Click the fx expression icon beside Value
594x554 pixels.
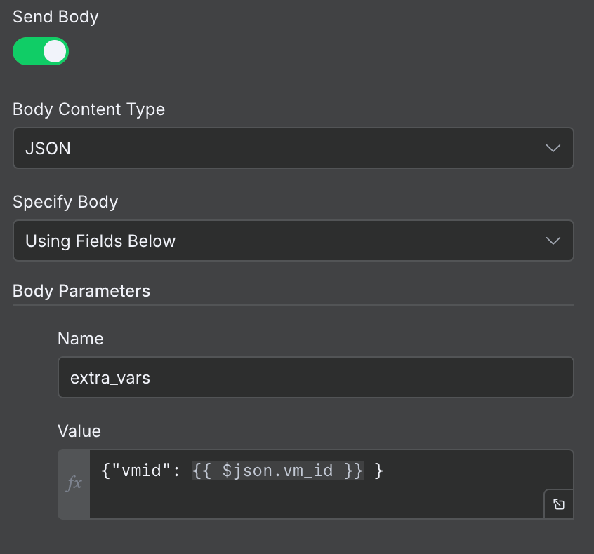click(74, 484)
